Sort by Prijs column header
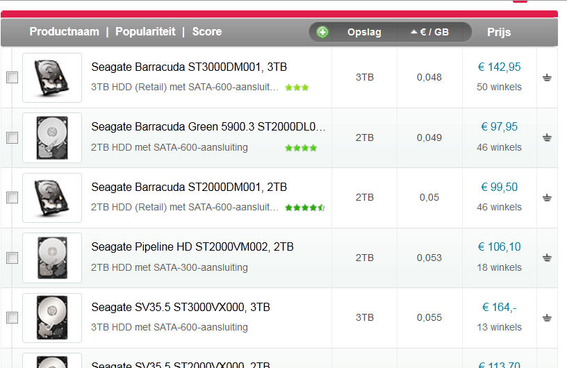This screenshot has height=368, width=567. click(499, 32)
